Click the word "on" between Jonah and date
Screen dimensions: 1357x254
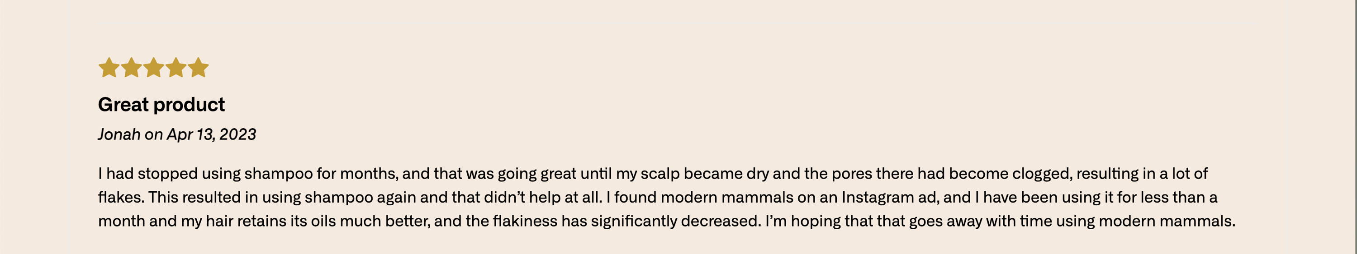click(154, 134)
